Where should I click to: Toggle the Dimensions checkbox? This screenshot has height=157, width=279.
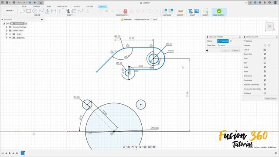click(265, 76)
